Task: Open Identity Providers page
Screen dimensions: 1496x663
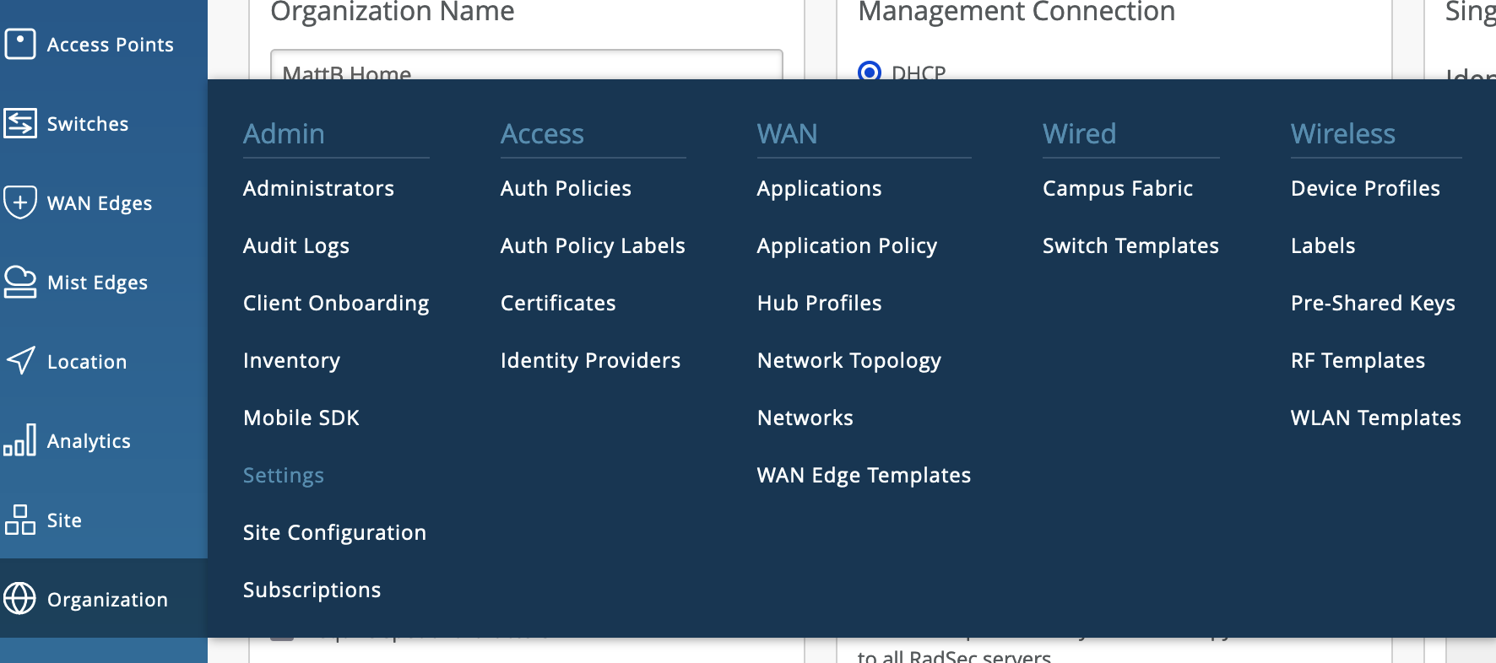Action: tap(590, 360)
